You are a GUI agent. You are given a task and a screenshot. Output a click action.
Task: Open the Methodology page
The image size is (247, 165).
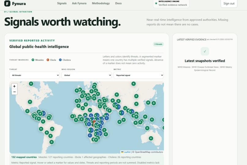point(101,3)
